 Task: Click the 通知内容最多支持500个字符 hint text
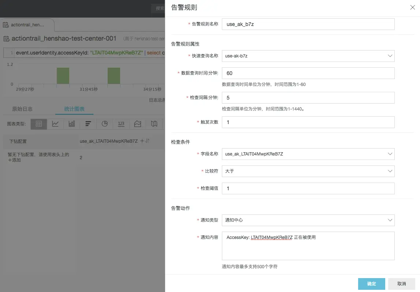[250, 267]
